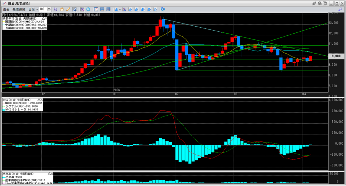Click the red-X delete indicator icon
Screen dimensions: 346x186
[124, 9]
